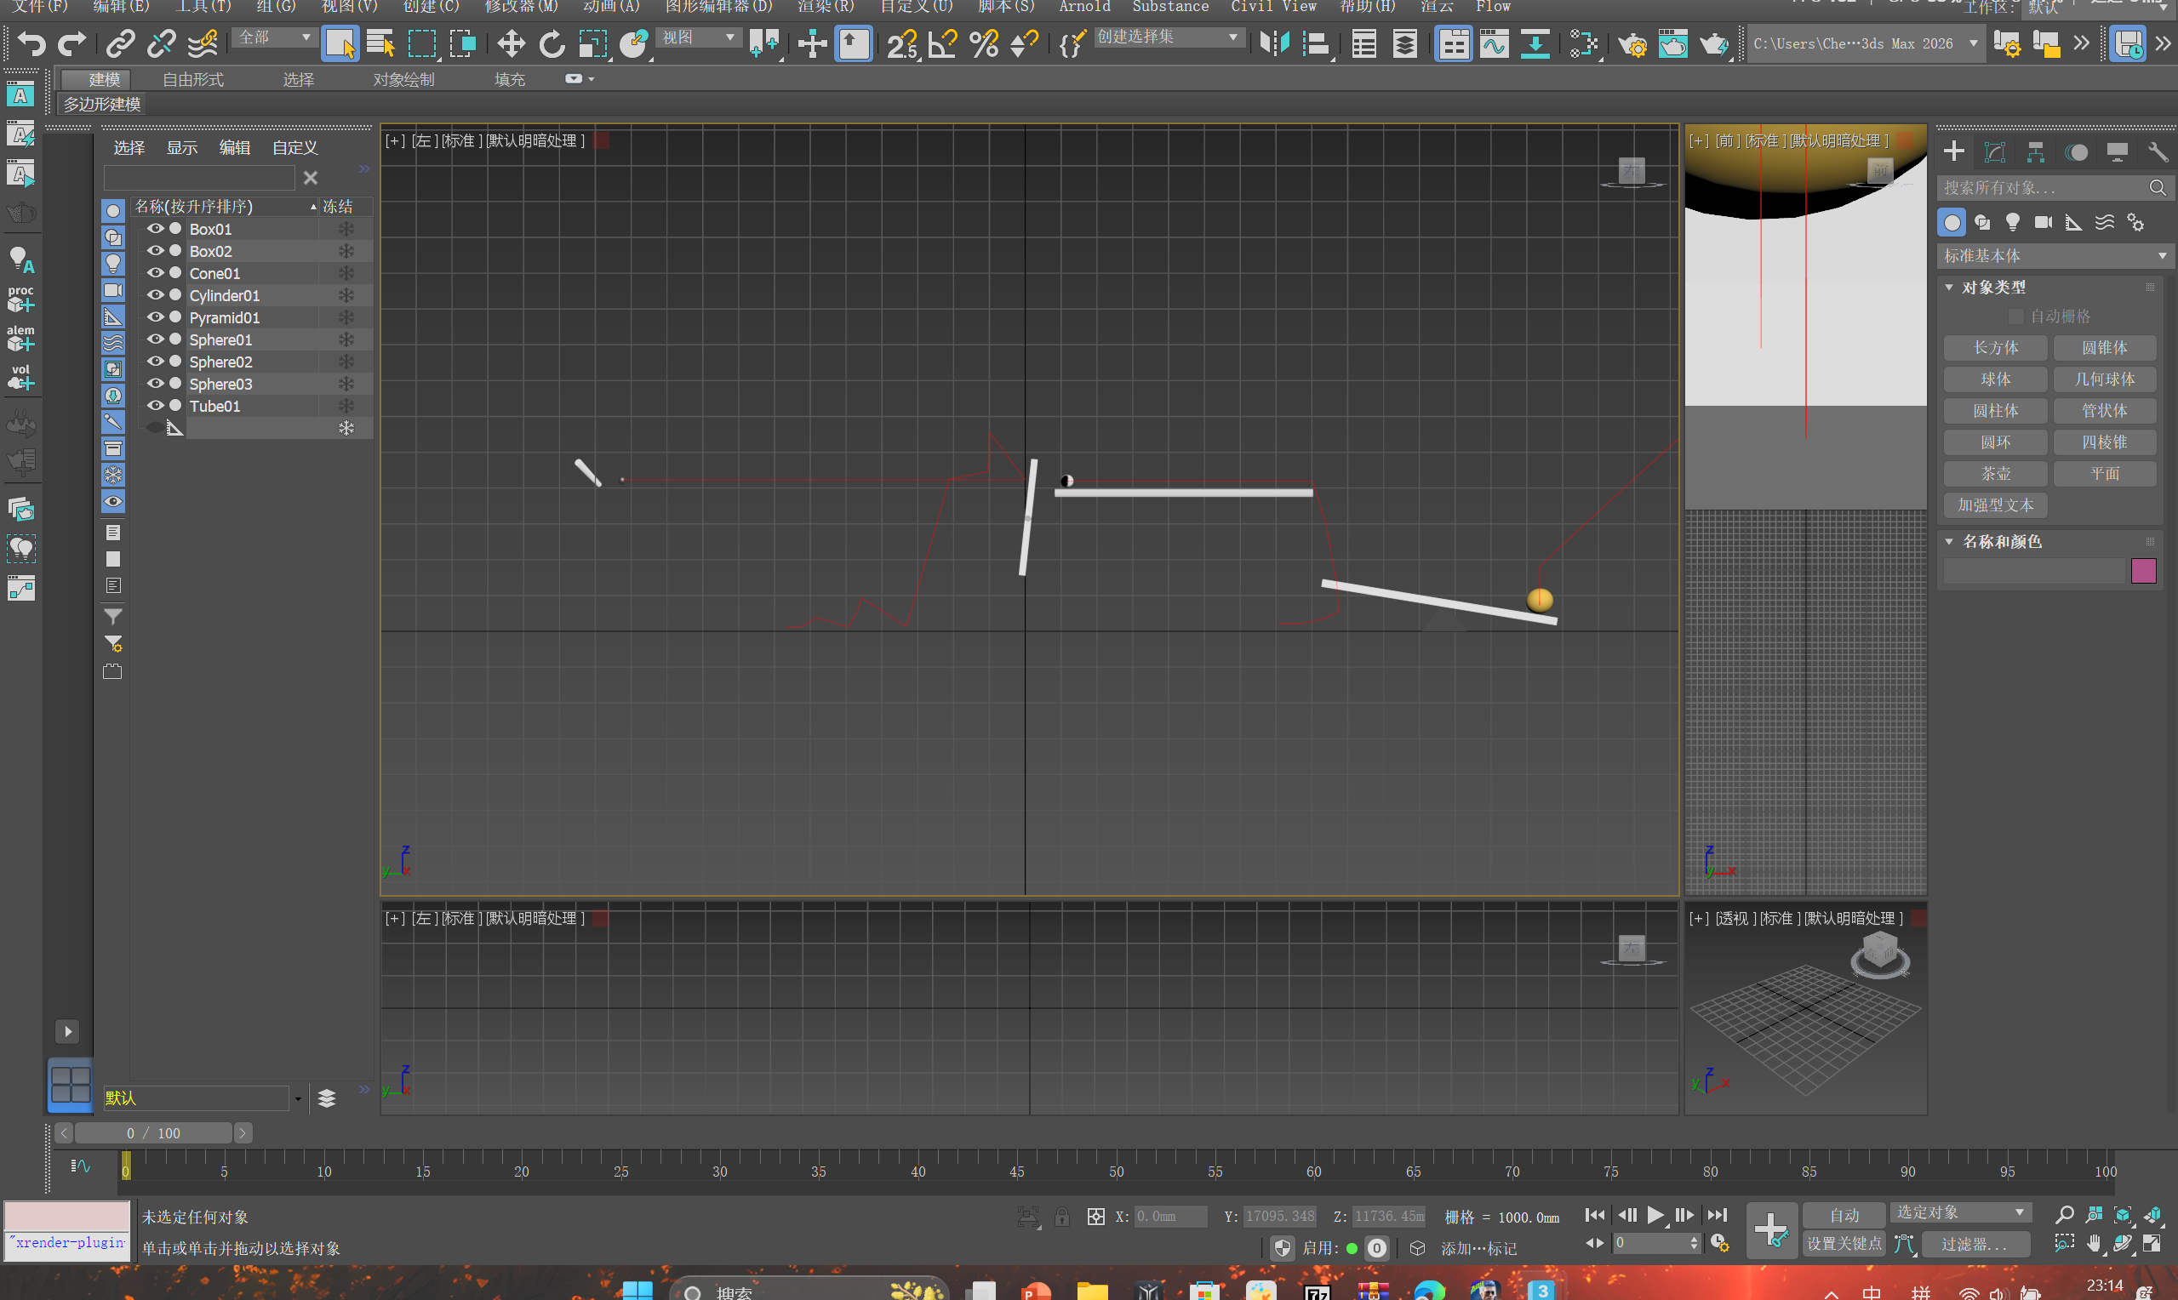Click frame 50 on the timeline
The width and height of the screenshot is (2178, 1300).
pyautogui.click(x=1115, y=1171)
